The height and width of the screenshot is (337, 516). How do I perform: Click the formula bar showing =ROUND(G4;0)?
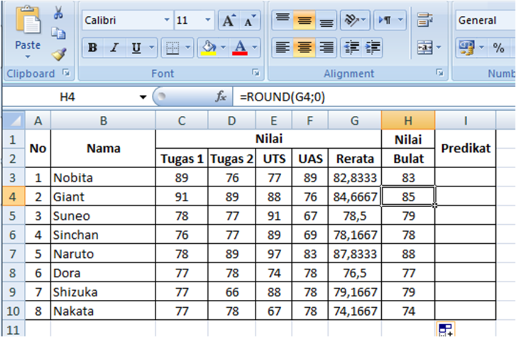(x=374, y=97)
